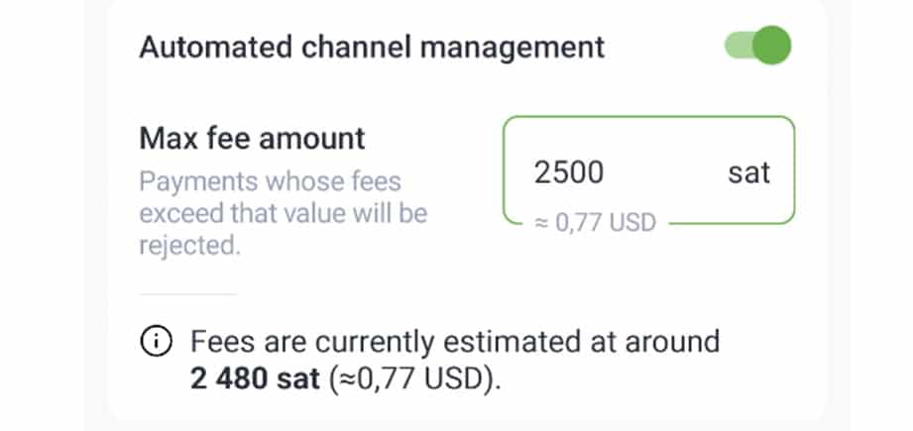Toggle Automated channel management switch off
913x431 pixels.
coord(757,46)
